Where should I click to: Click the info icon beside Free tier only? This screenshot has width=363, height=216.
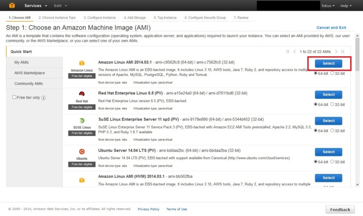pos(44,98)
